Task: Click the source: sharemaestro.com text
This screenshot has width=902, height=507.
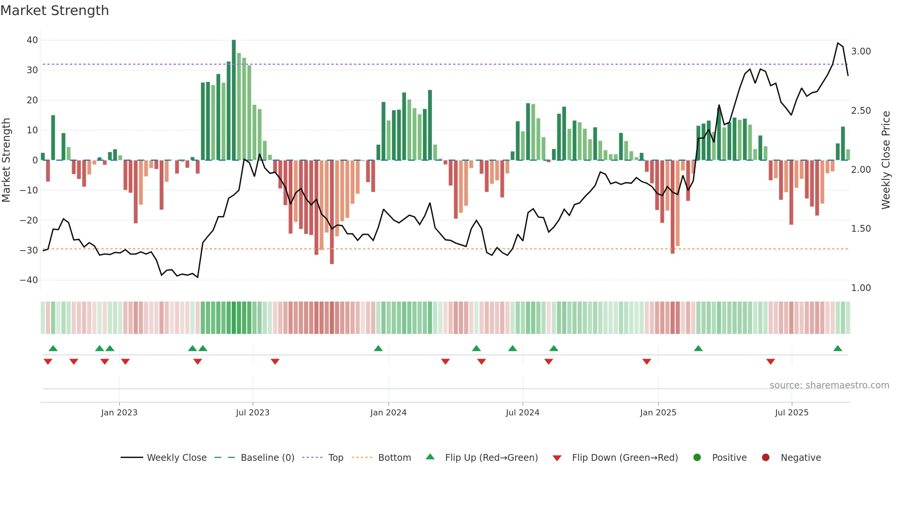Action: pos(829,385)
